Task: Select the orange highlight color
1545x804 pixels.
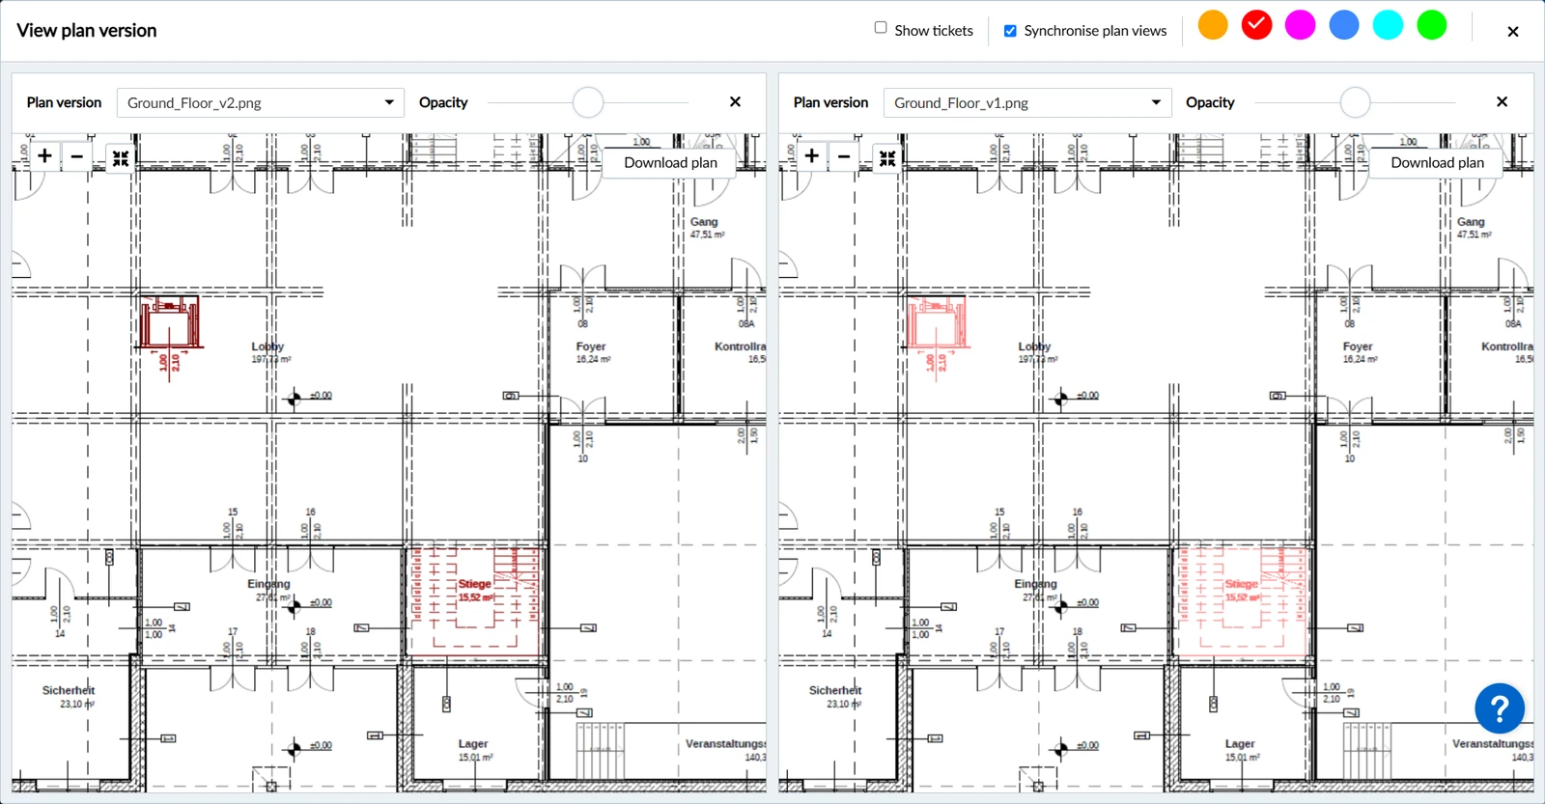Action: 1213,25
